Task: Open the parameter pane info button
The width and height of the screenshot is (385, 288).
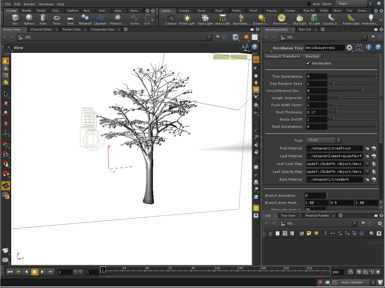Action: click(369, 47)
